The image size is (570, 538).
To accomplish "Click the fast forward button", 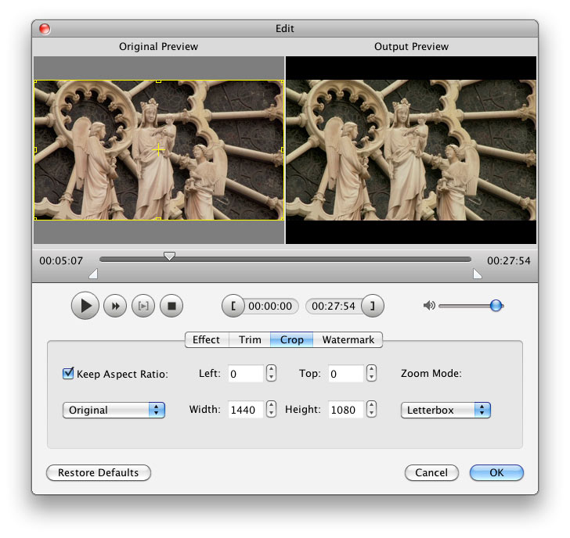I will pyautogui.click(x=115, y=306).
